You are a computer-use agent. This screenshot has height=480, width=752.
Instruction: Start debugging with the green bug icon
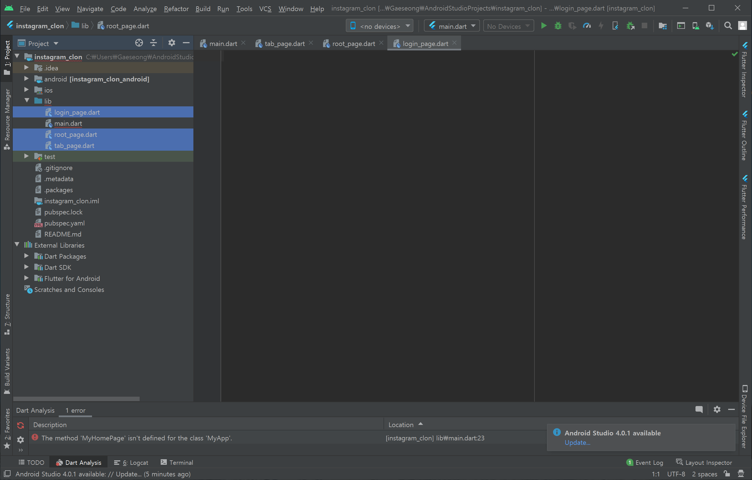(x=558, y=26)
